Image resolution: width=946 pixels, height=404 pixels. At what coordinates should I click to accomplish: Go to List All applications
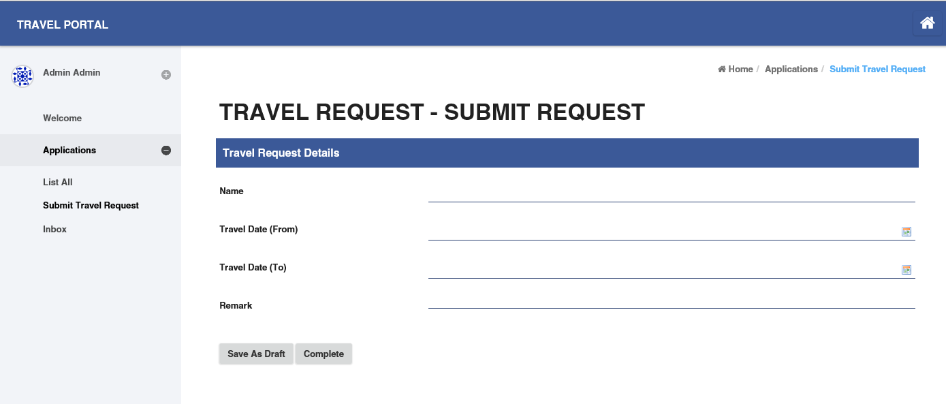click(x=58, y=183)
